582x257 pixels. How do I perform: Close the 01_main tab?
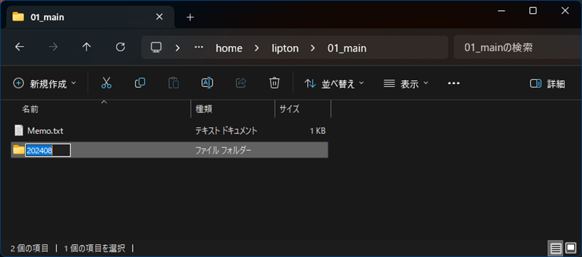[159, 17]
